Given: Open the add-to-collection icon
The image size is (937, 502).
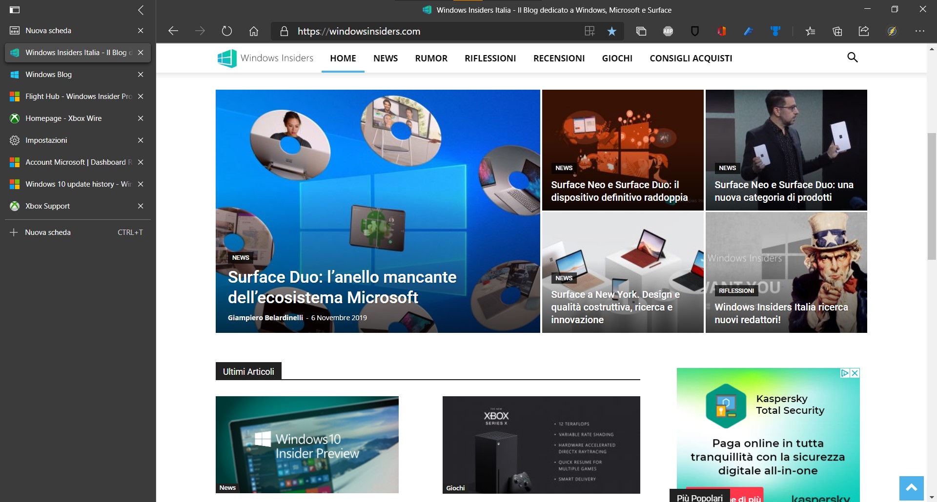Looking at the screenshot, I should pyautogui.click(x=837, y=31).
